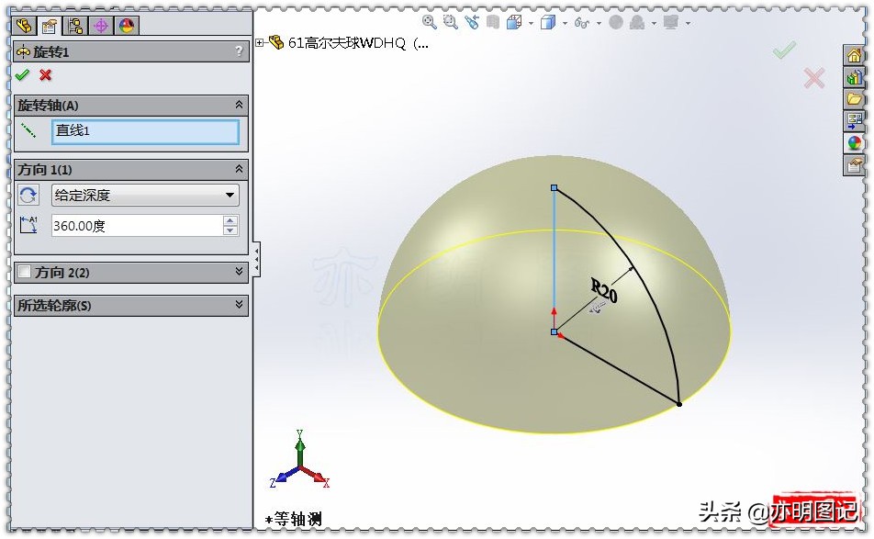Increment the 360.00度 angle stepper
This screenshot has width=874, height=539.
point(231,219)
